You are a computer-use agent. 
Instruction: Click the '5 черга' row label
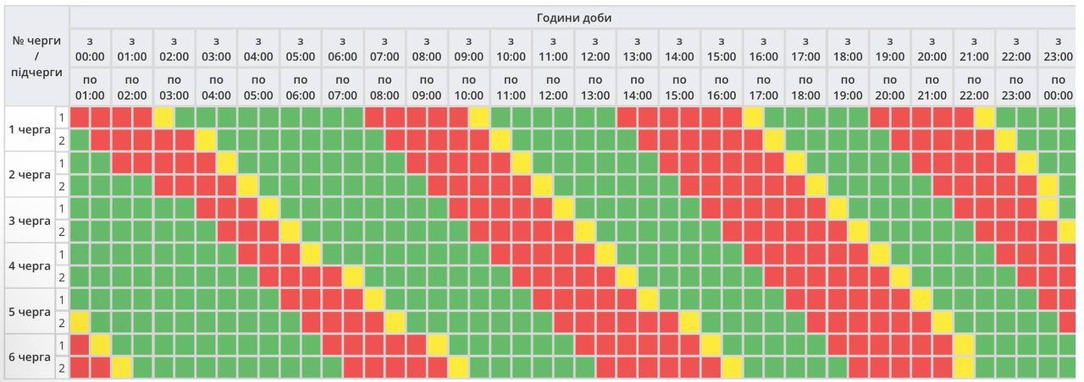[x=29, y=311]
